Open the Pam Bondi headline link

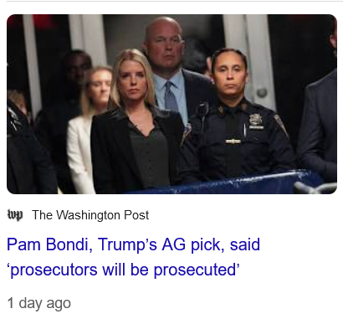click(133, 257)
